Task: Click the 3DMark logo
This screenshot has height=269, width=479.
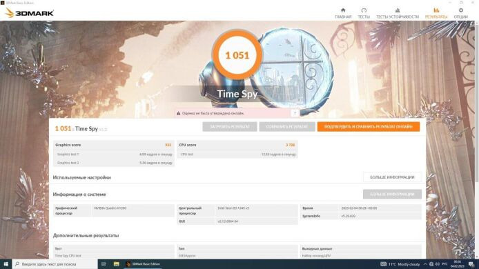Action: point(29,13)
